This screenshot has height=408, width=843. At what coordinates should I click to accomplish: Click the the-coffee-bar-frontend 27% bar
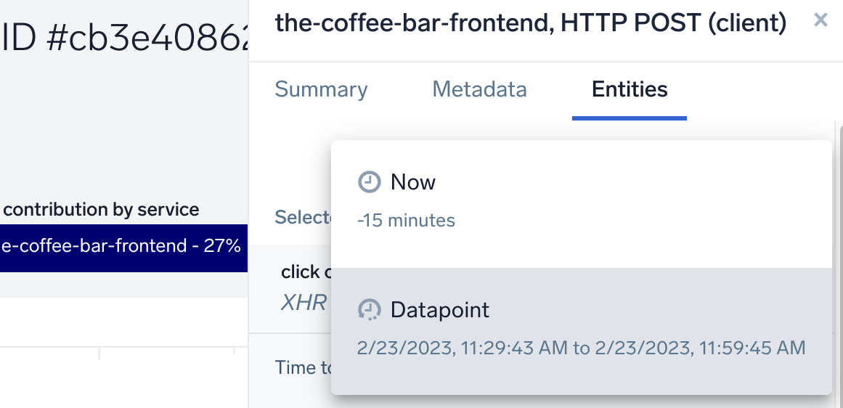pos(123,246)
